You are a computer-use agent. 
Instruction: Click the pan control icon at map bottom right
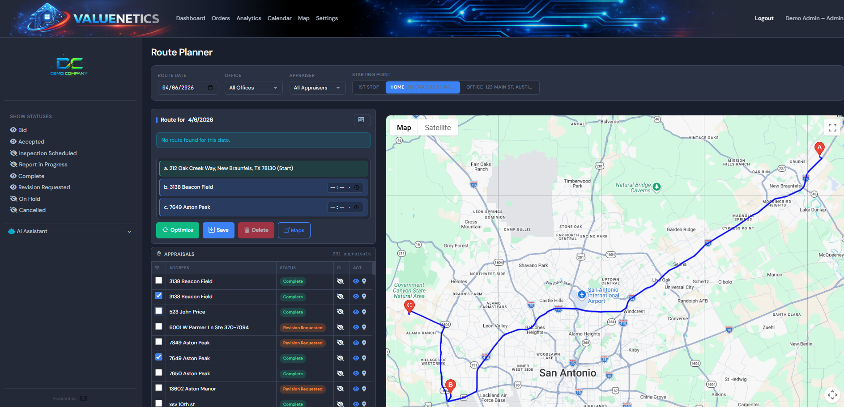[x=833, y=395]
